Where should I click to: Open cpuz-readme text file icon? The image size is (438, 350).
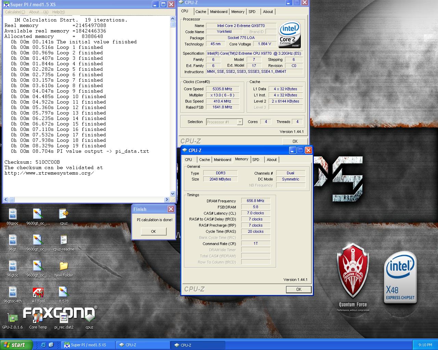click(64, 243)
